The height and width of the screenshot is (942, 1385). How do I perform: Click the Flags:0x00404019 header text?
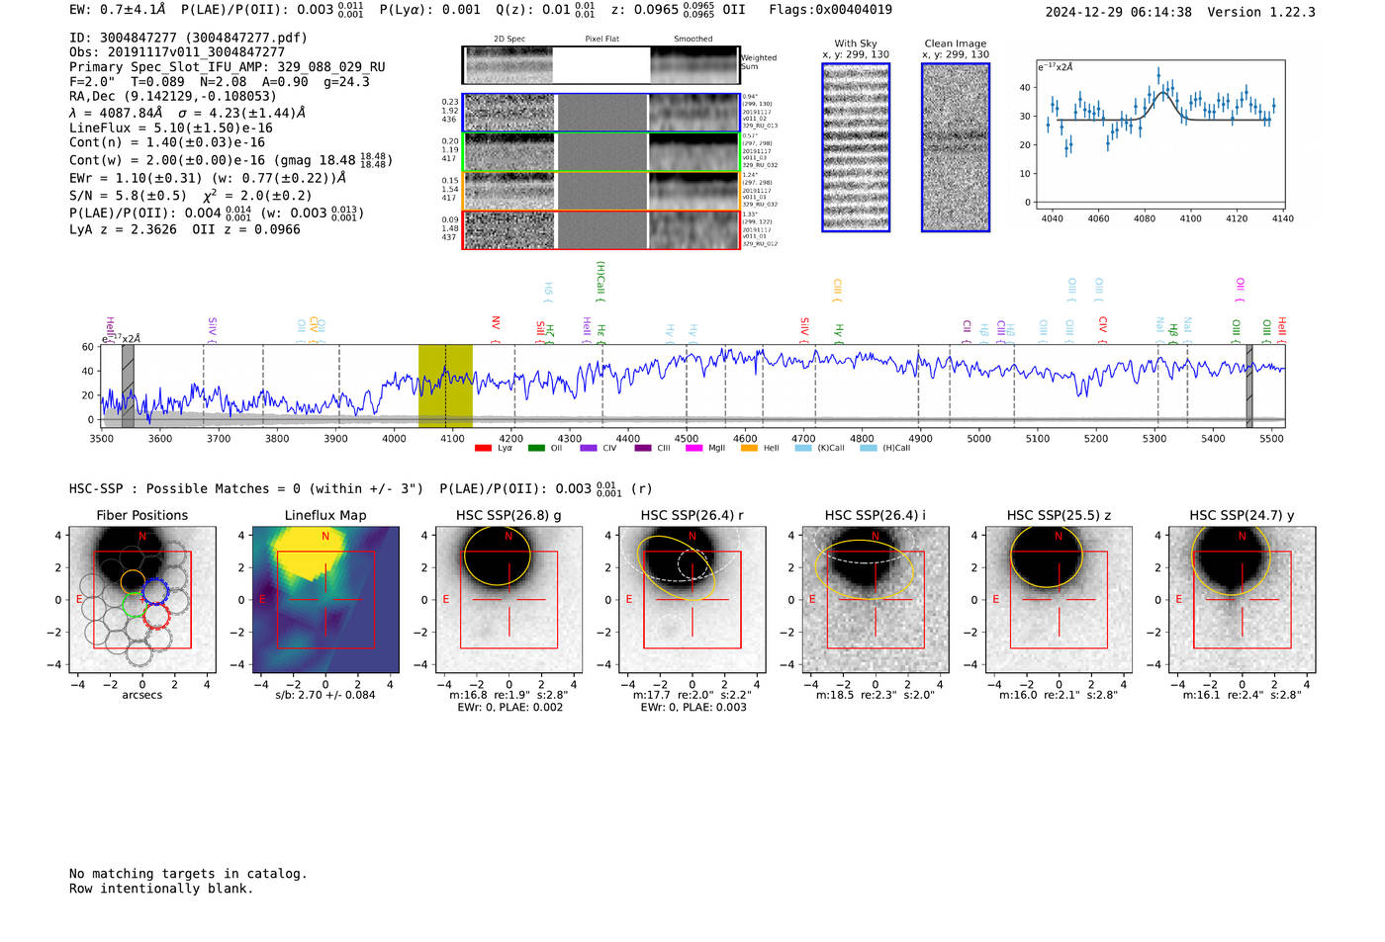pyautogui.click(x=830, y=10)
